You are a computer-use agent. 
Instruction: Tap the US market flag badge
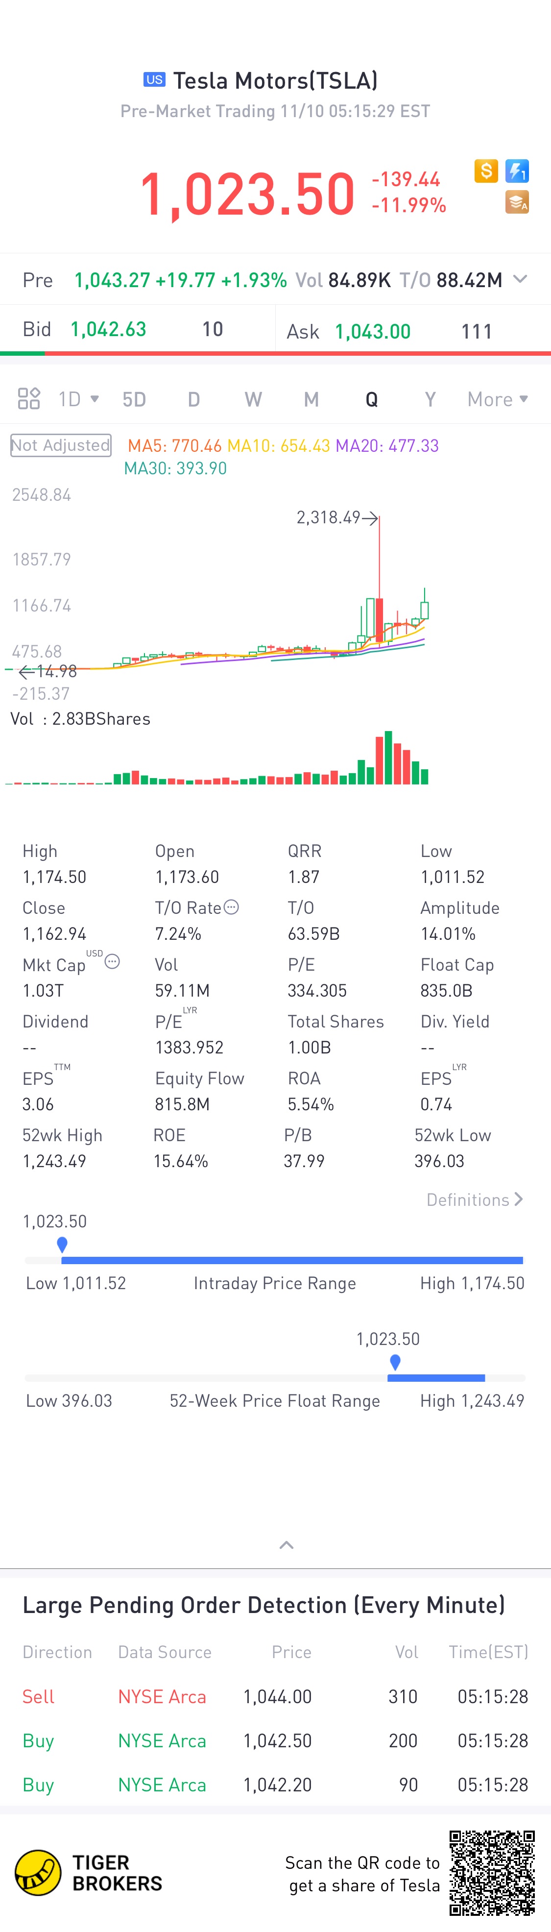[x=154, y=79]
